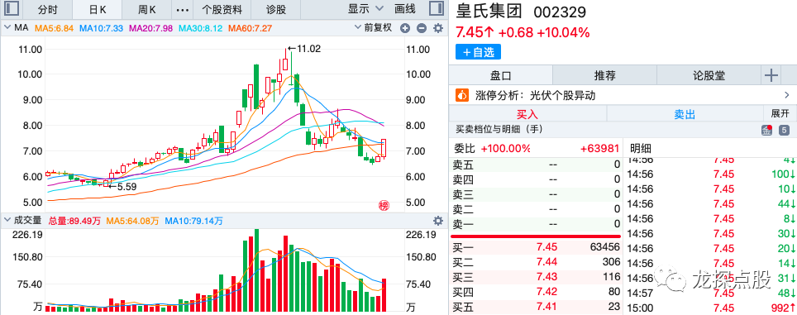Click the red 榜 badge on chart
The image size is (797, 315).
(x=384, y=206)
